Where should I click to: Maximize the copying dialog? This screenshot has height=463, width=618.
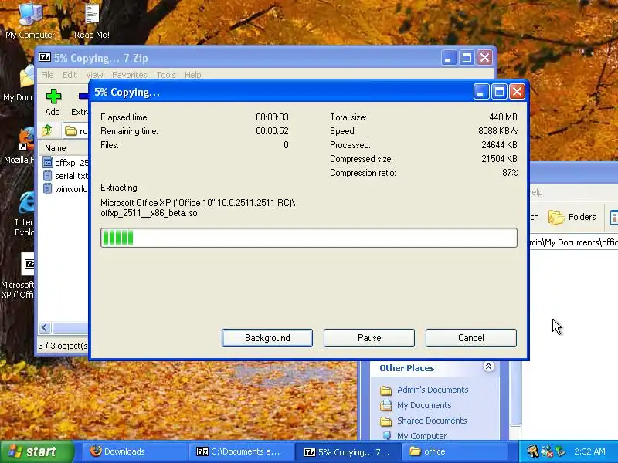(x=499, y=92)
